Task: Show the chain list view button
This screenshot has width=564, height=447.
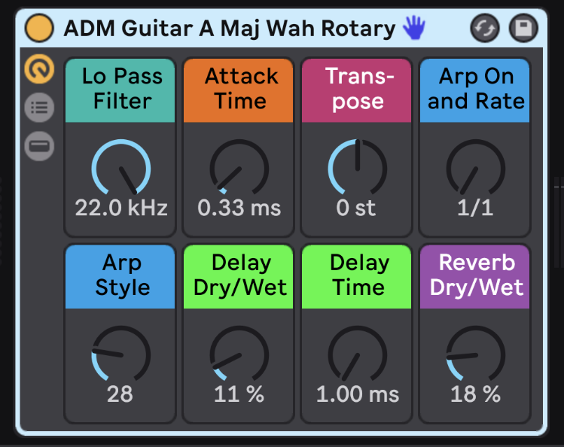Action: (x=39, y=108)
